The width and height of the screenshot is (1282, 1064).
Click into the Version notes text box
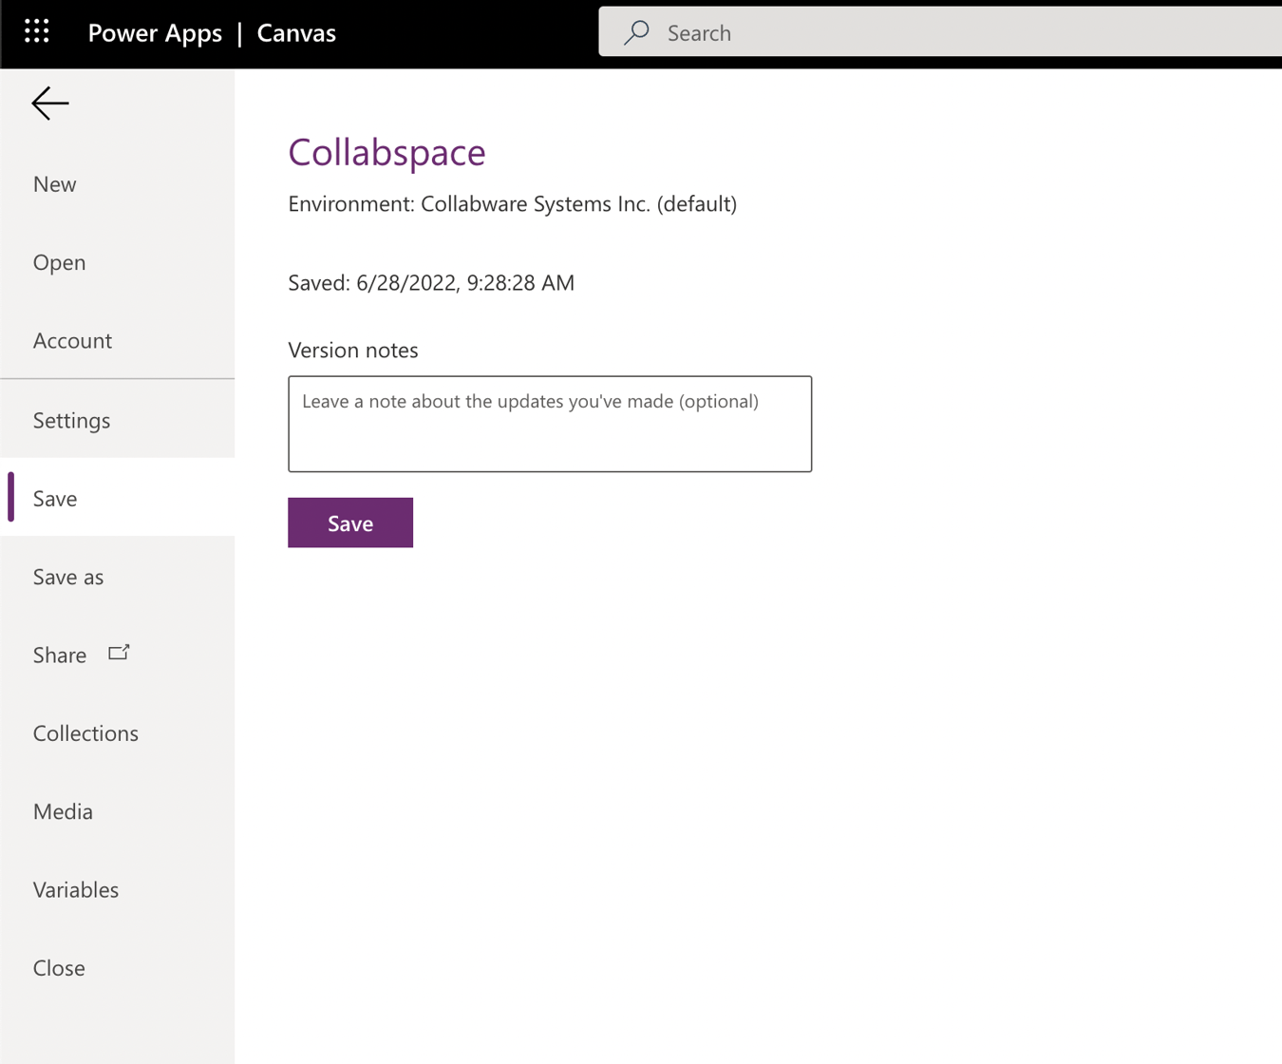pyautogui.click(x=550, y=424)
